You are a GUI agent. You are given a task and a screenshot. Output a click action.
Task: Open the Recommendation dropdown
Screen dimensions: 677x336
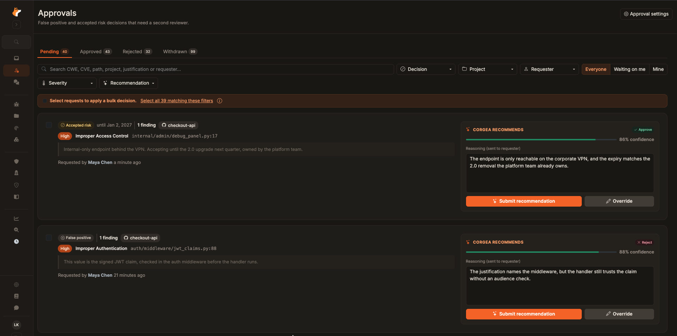(128, 83)
